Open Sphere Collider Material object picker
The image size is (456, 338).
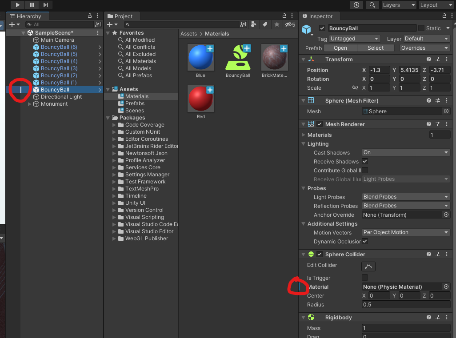(x=446, y=286)
